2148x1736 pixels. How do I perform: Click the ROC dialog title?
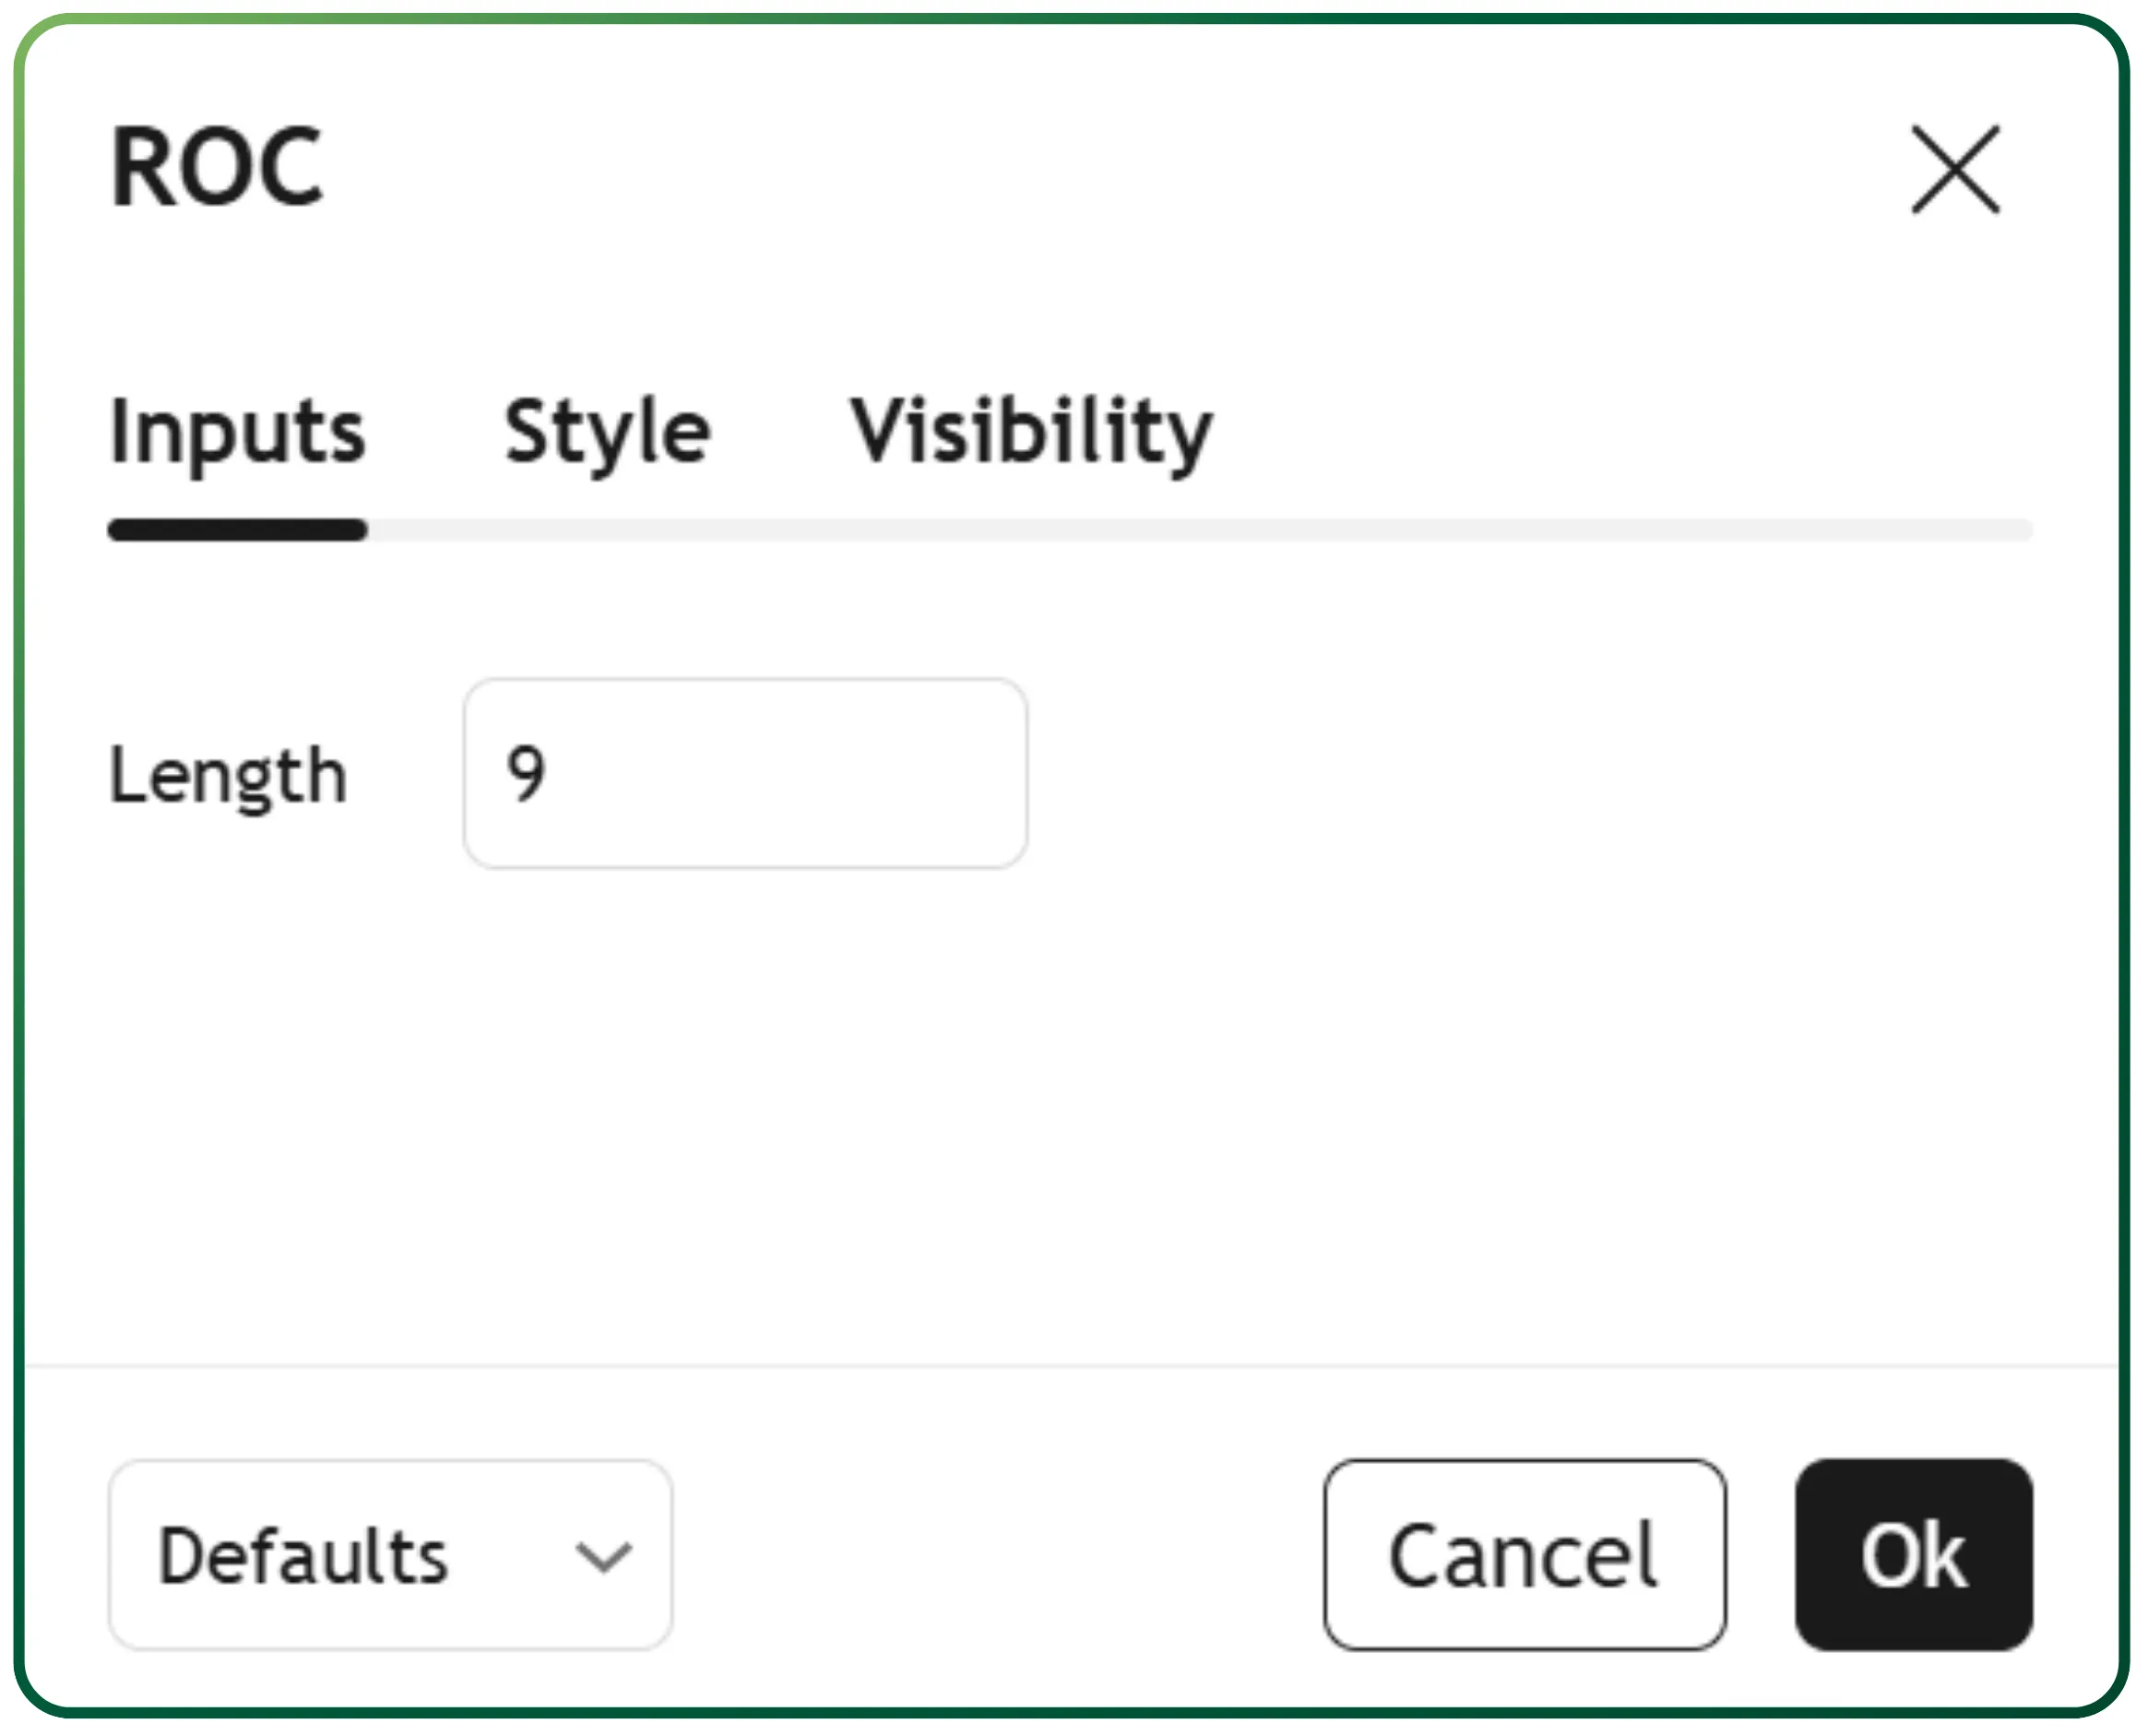pos(216,167)
